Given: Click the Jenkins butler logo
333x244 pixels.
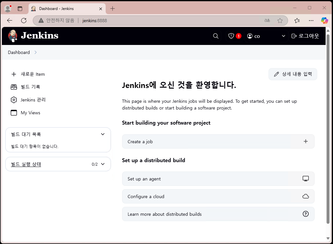Looking at the screenshot, I should tap(13, 36).
